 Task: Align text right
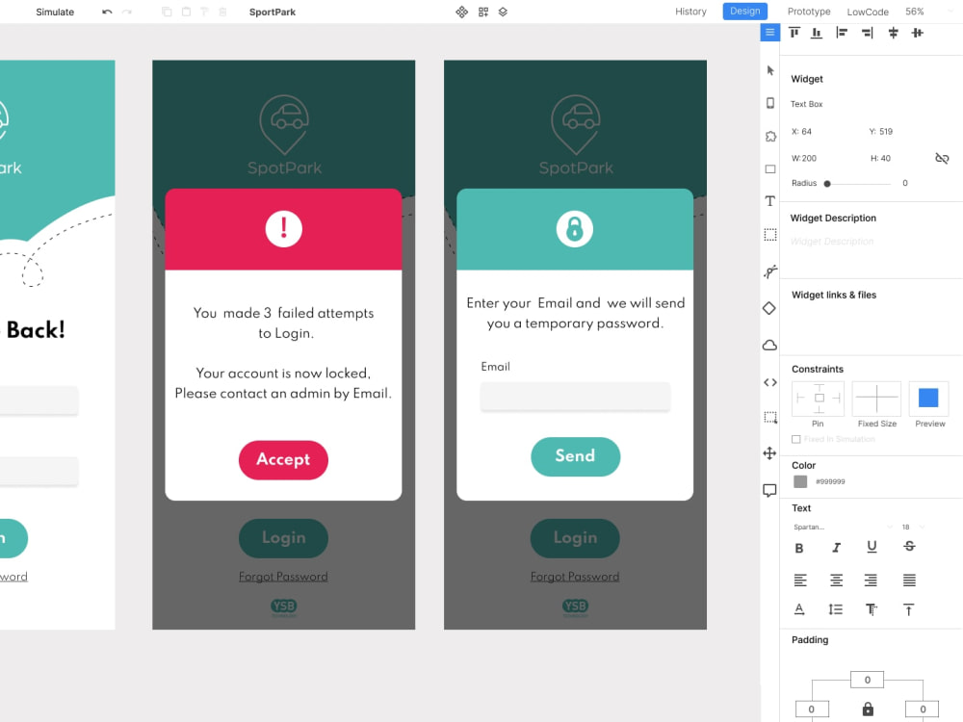(871, 580)
